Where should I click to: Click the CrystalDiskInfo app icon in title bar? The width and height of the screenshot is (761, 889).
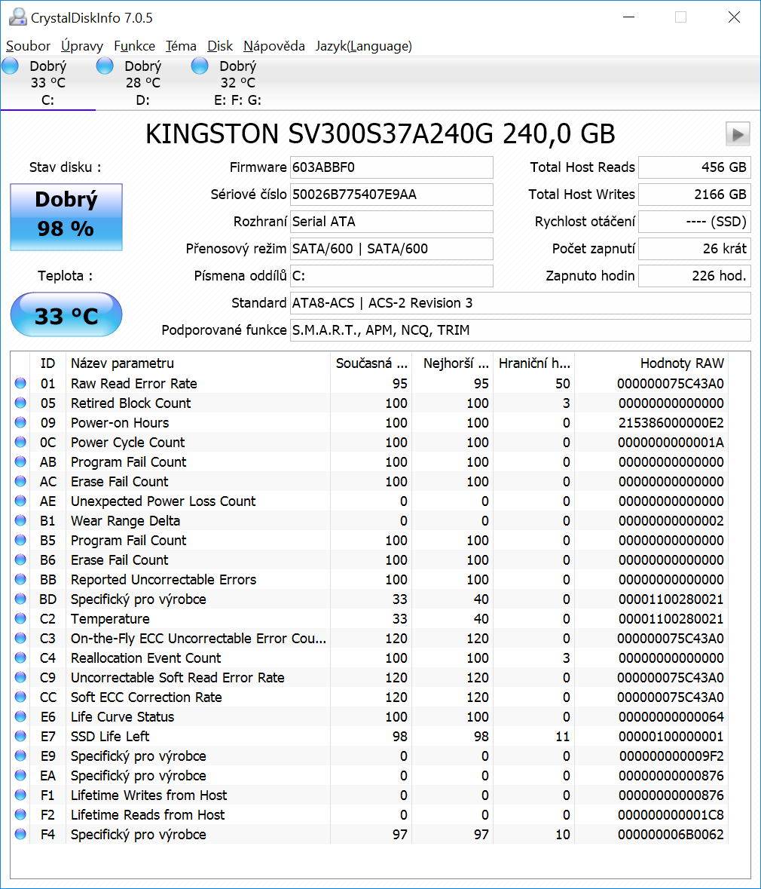(17, 17)
